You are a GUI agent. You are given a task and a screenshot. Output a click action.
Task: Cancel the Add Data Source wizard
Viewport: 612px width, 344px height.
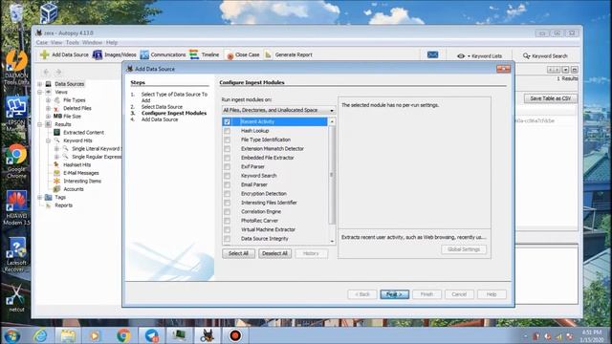click(459, 294)
